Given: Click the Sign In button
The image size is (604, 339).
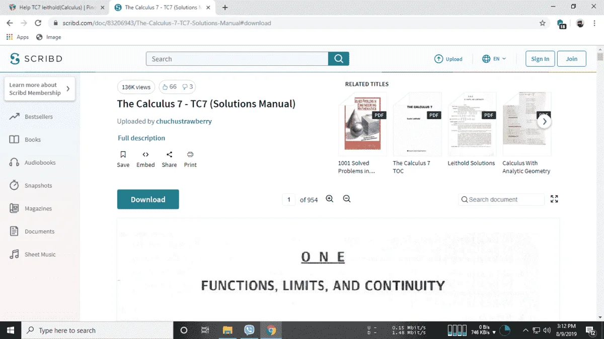Looking at the screenshot, I should (x=540, y=59).
